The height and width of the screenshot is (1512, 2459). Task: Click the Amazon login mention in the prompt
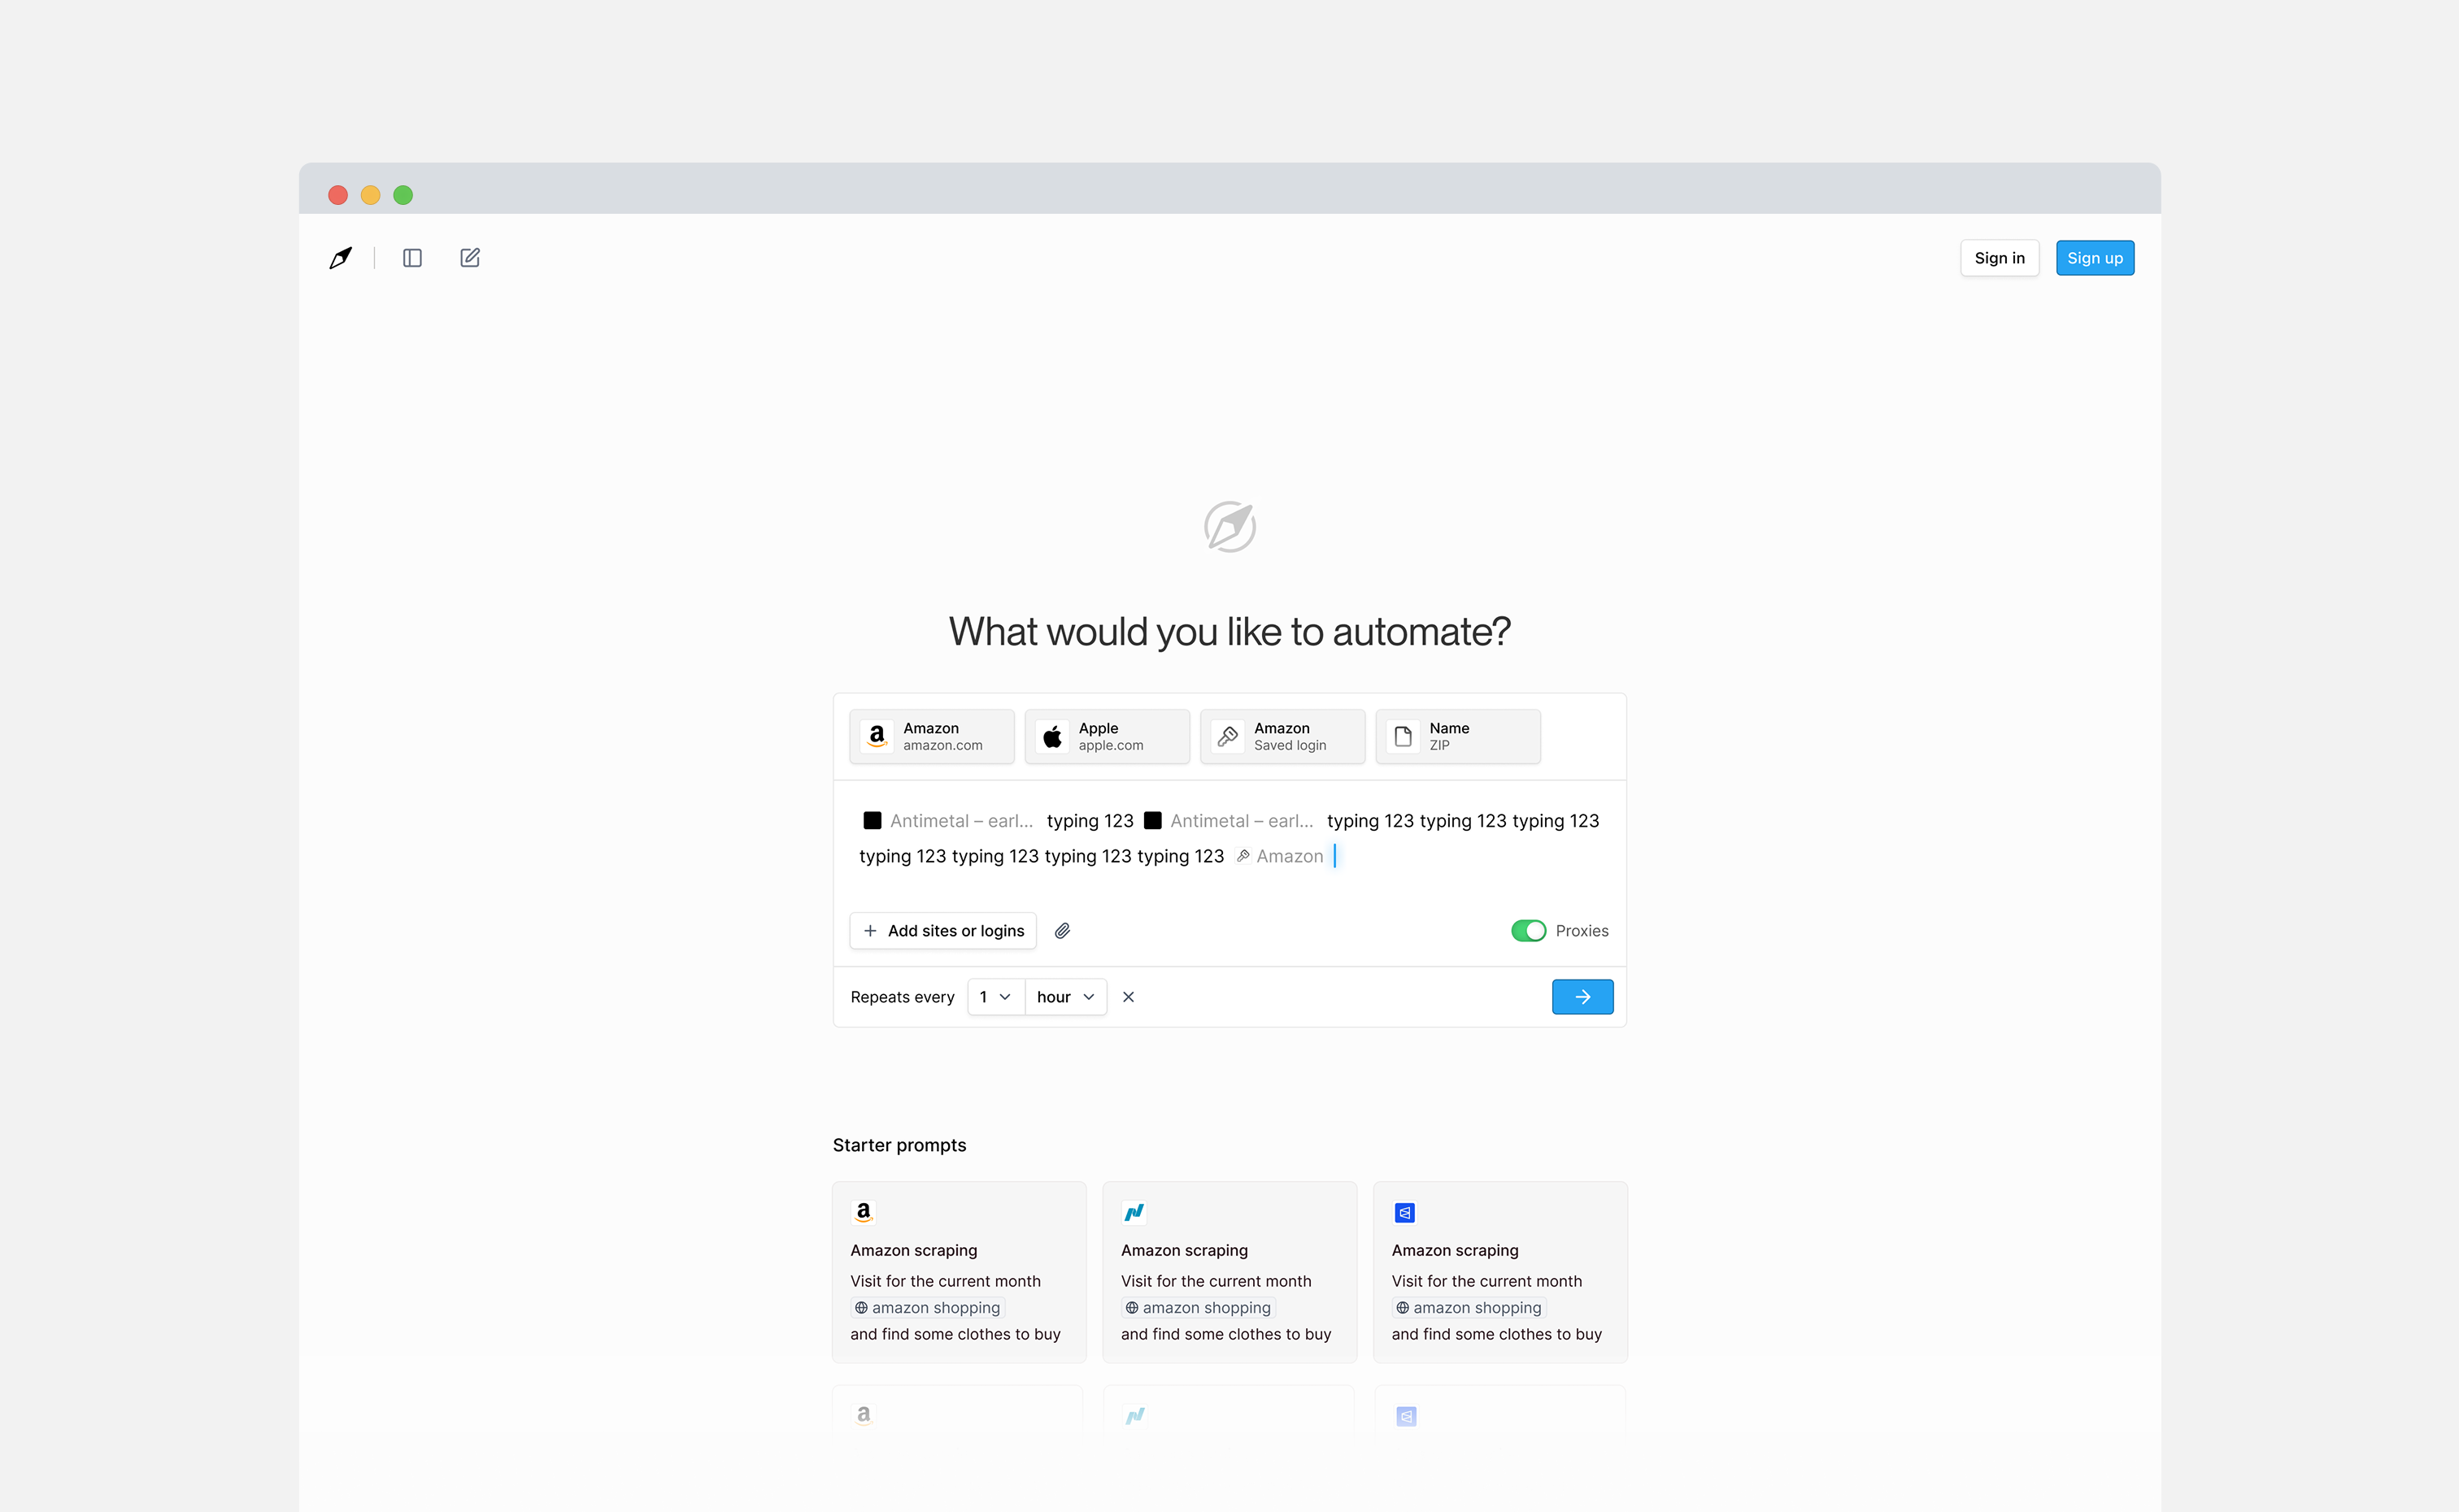[1280, 856]
